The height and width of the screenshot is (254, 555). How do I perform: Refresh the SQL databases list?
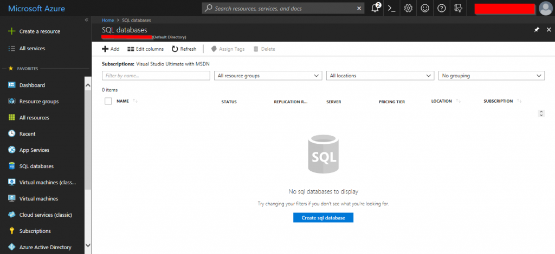tap(184, 49)
